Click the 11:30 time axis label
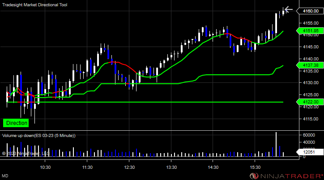This screenshot has height=180, width=324. (87, 167)
